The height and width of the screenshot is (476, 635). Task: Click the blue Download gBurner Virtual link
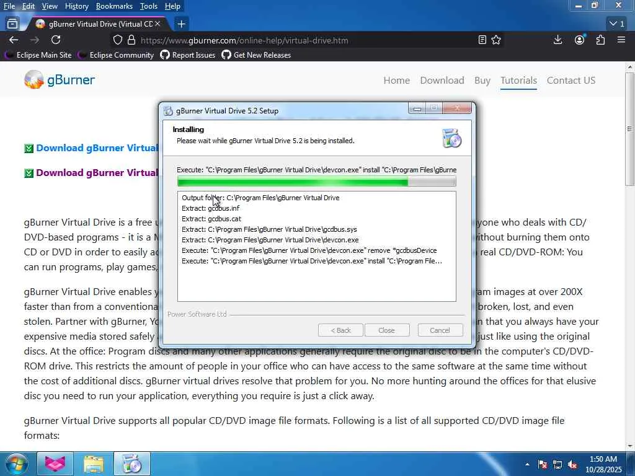[97, 148]
